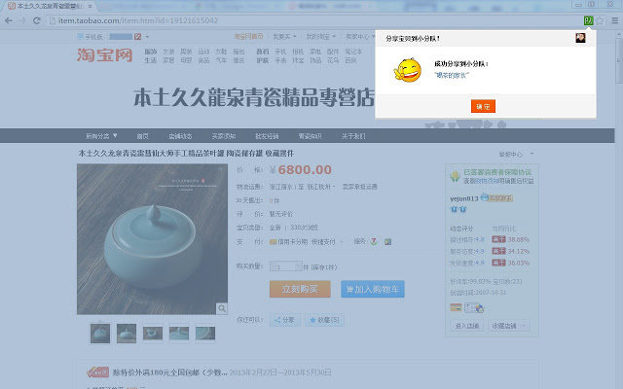The height and width of the screenshot is (389, 623).
Task: Click the credit card icon in seller panel
Action: [x=456, y=307]
